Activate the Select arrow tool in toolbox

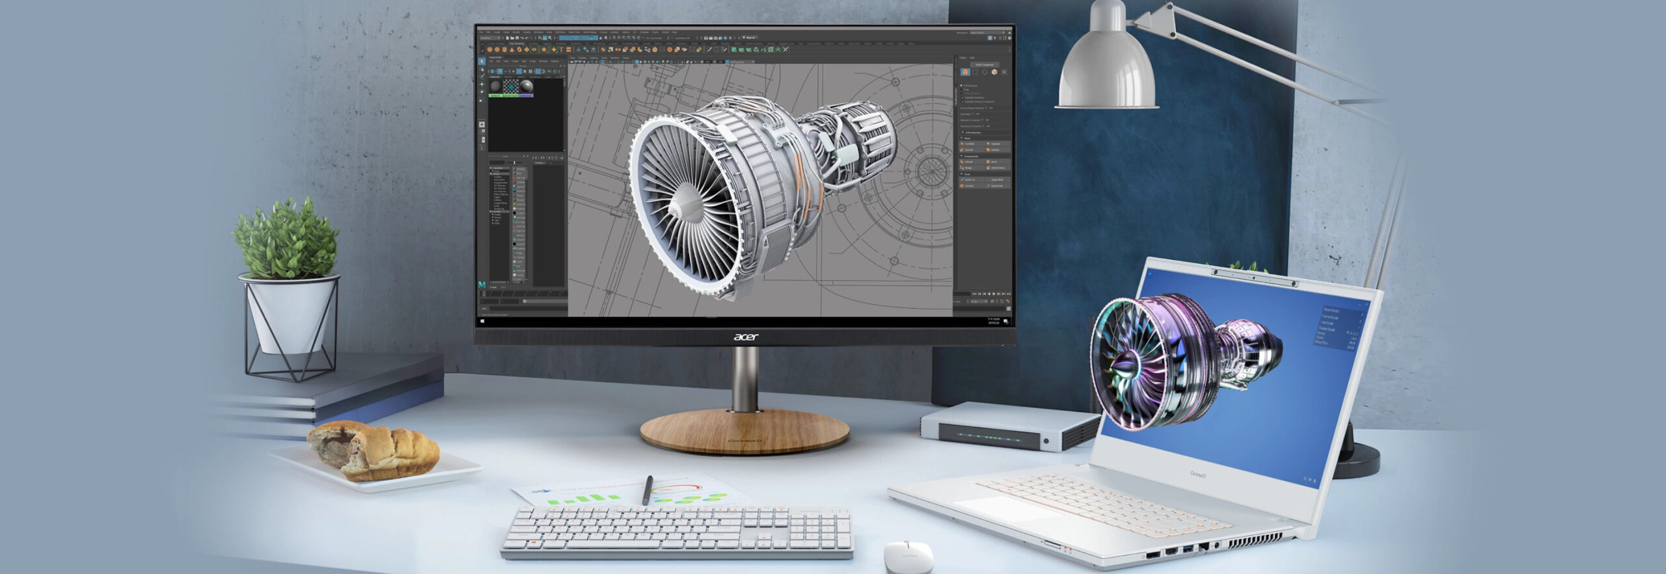(482, 62)
